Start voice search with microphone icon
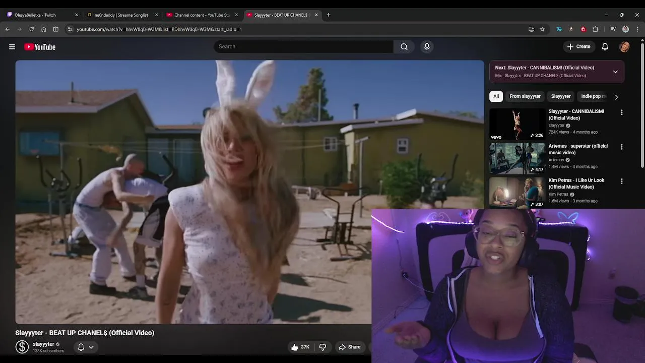This screenshot has height=363, width=645. 427,47
